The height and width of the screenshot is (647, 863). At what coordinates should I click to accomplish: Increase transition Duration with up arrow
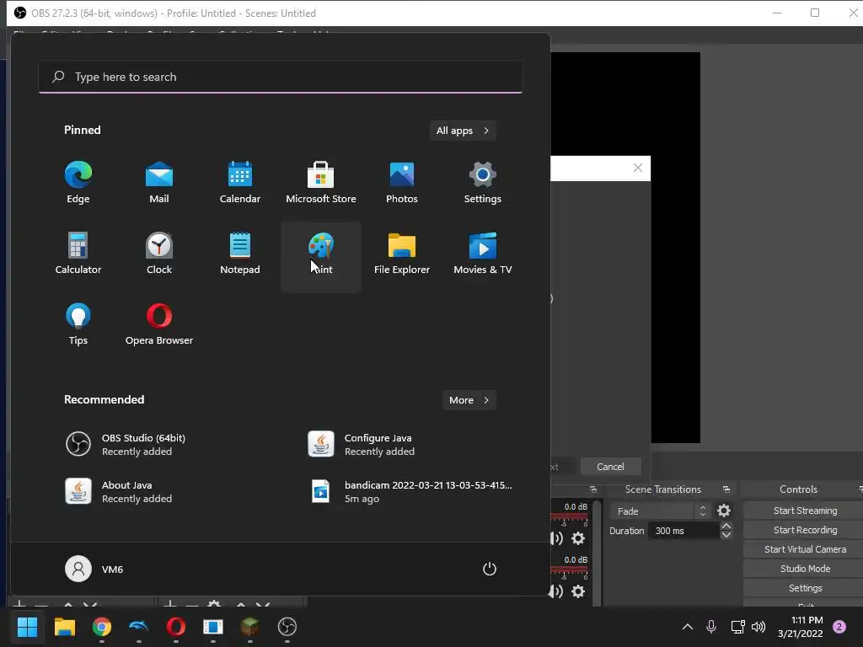click(x=726, y=526)
